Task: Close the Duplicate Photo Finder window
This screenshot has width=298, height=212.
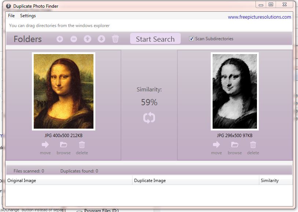Action: pyautogui.click(x=284, y=4)
